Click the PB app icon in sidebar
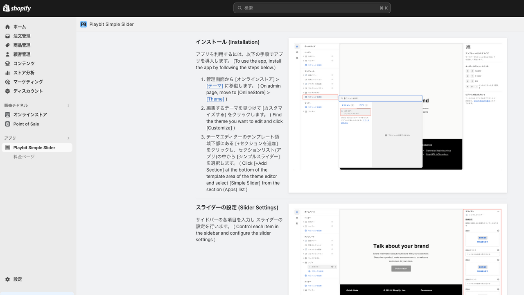The height and width of the screenshot is (295, 524). point(7,147)
